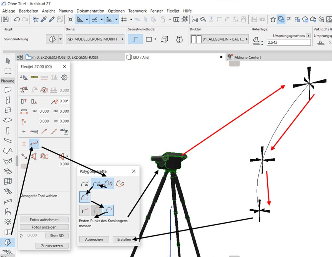Open the Flexijet settings gear

(x=64, y=77)
